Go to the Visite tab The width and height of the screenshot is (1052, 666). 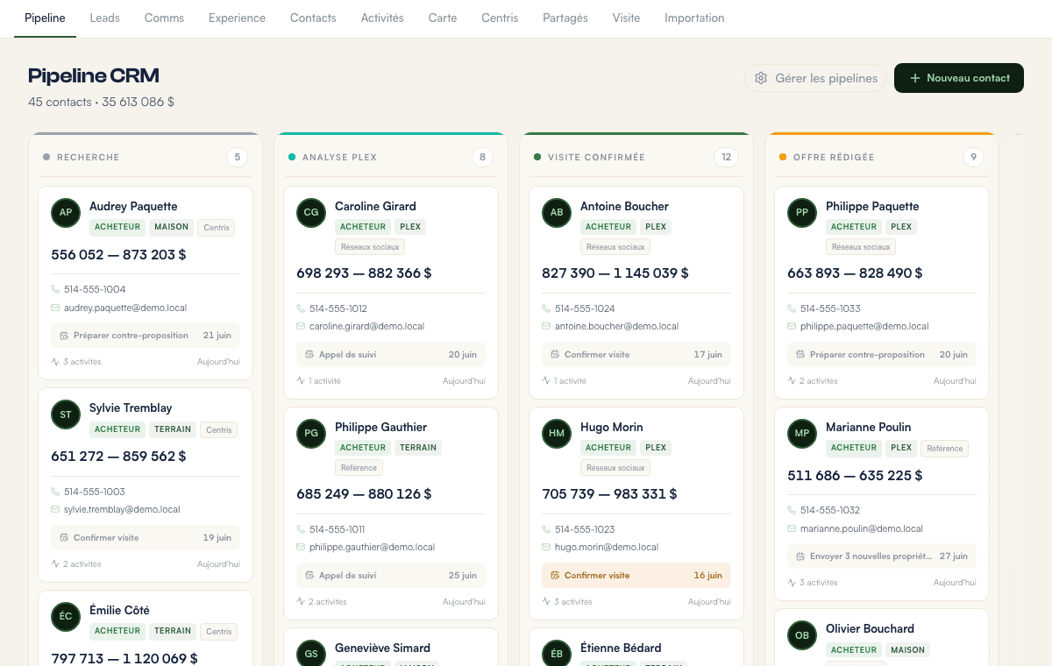(626, 18)
